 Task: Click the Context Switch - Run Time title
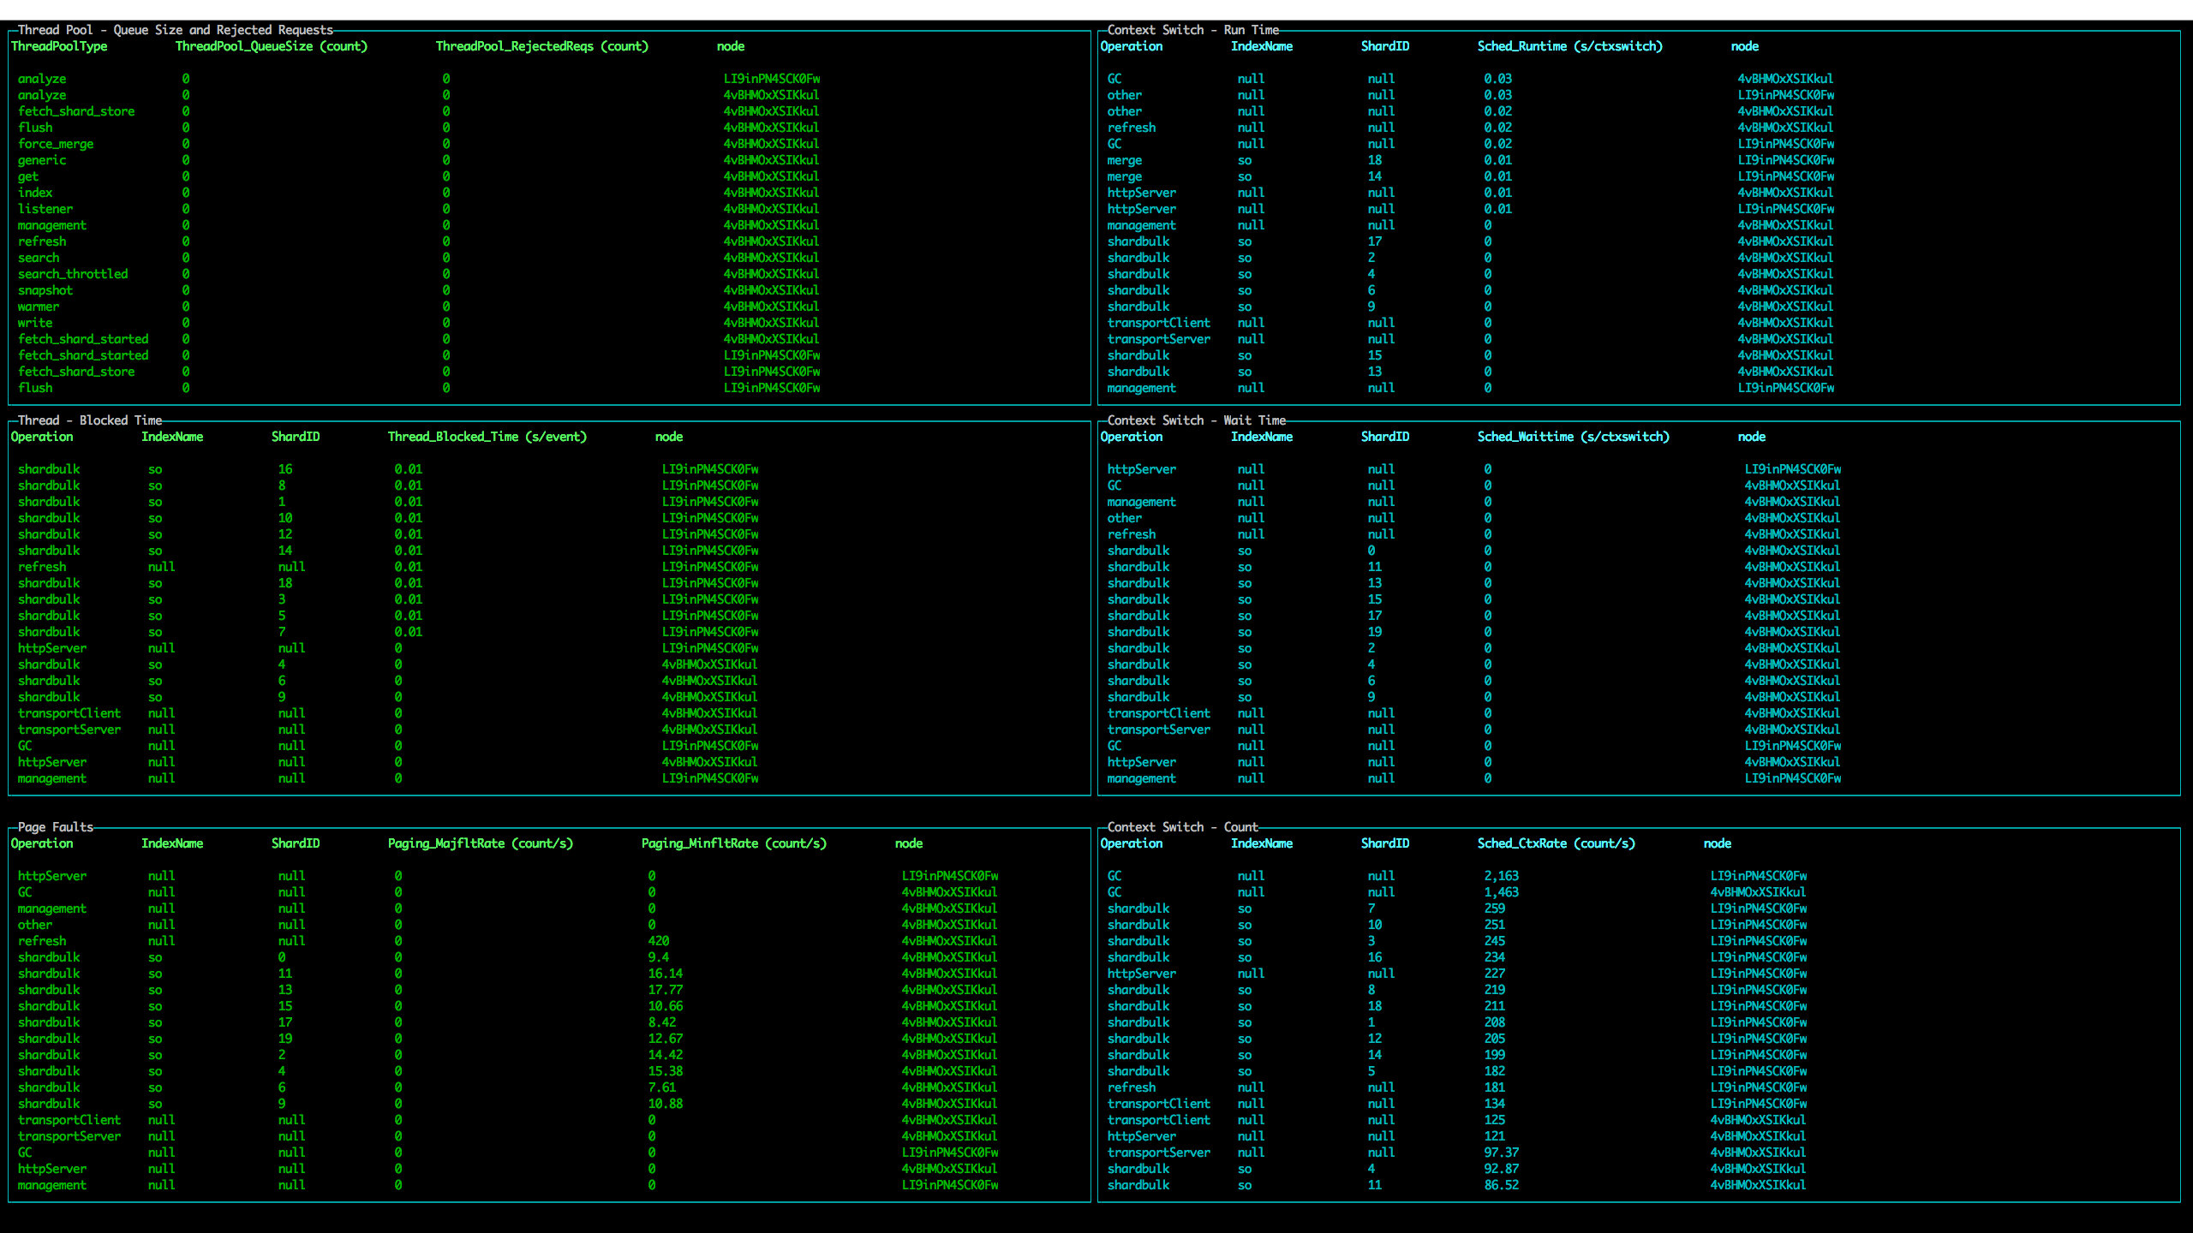point(1192,30)
